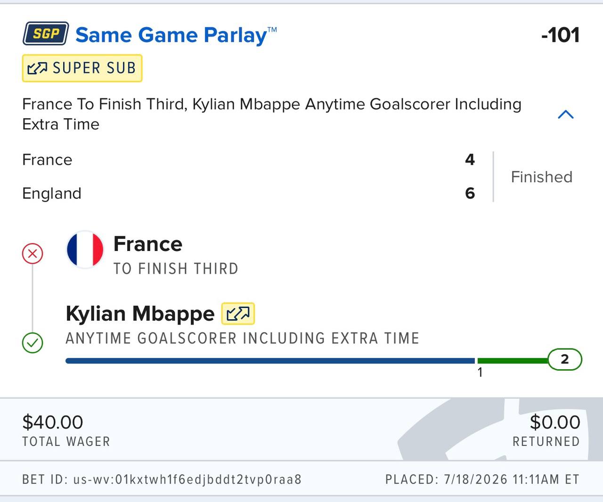Screen dimensions: 603x502
Task: Click the Bet ID text
Action: [x=162, y=479]
